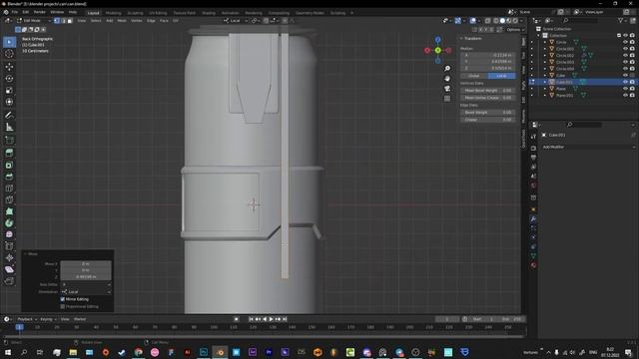
Task: Adjust the edge Crease slider
Action: [488, 120]
